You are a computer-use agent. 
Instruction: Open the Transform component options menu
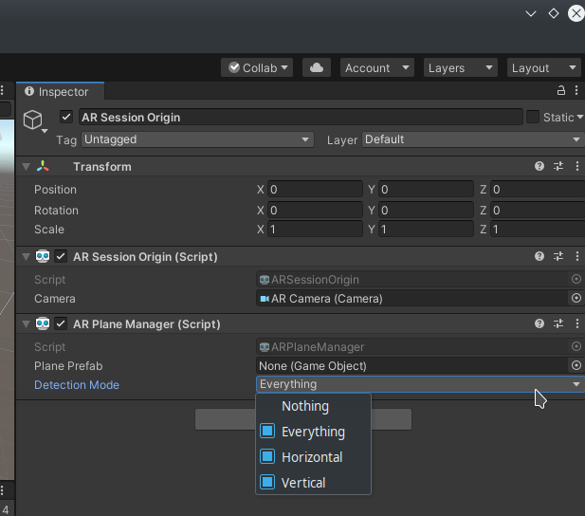[577, 166]
